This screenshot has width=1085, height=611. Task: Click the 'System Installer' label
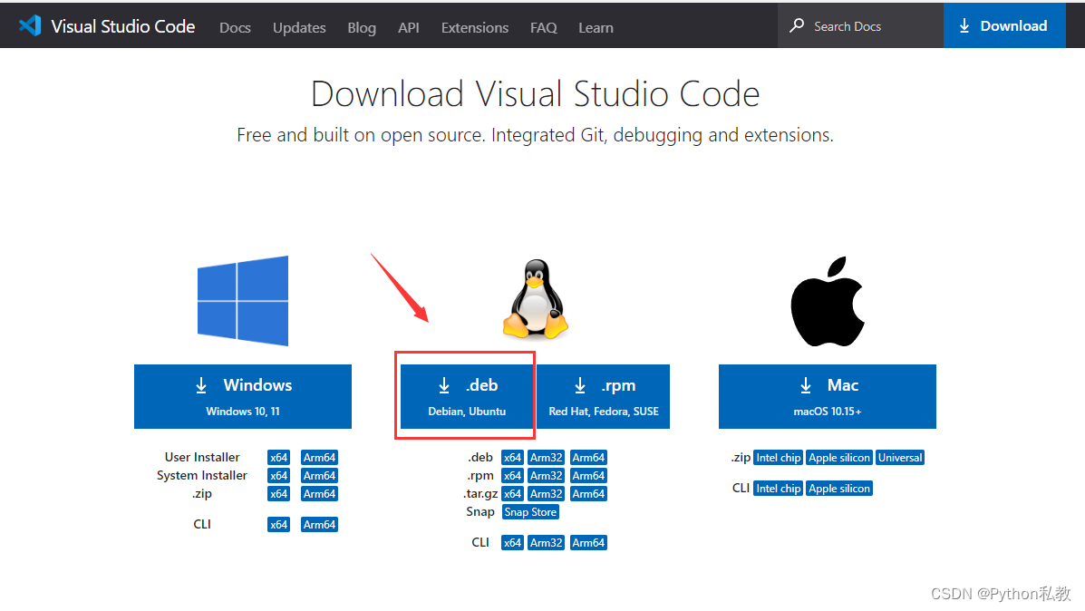[x=202, y=475]
